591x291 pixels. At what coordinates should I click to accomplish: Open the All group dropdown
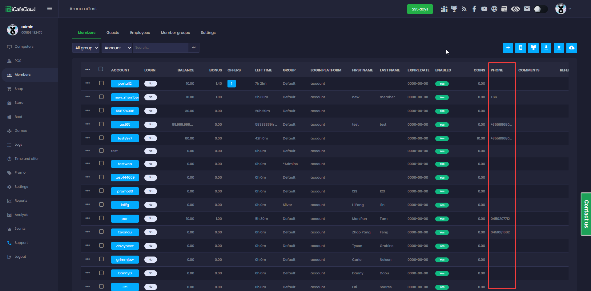pyautogui.click(x=86, y=48)
